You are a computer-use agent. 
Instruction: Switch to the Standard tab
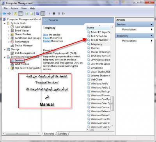coord(62,133)
